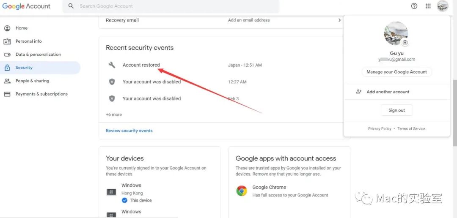The height and width of the screenshot is (218, 457).
Task: Click Japan - 12:51 AM timestamp
Action: coord(245,65)
